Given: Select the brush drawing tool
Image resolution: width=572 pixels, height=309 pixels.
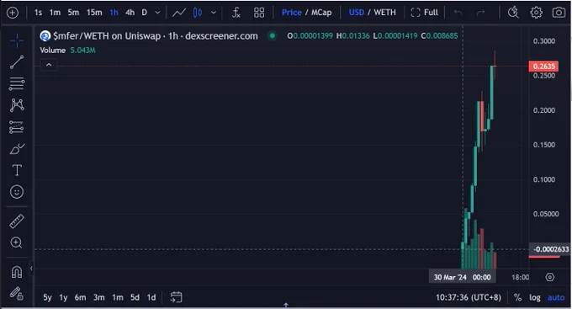Looking at the screenshot, I should coord(17,149).
